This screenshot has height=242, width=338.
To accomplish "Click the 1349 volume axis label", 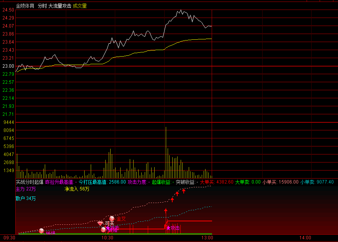I will [9, 171].
